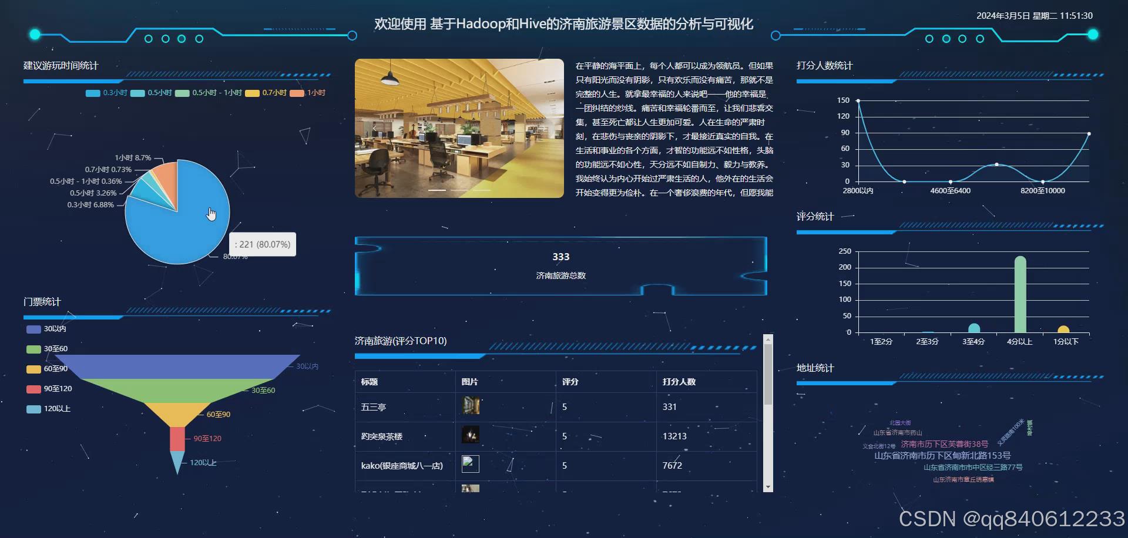The height and width of the screenshot is (538, 1128).
Task: Click the 13213 rating count cell
Action: tap(707, 436)
